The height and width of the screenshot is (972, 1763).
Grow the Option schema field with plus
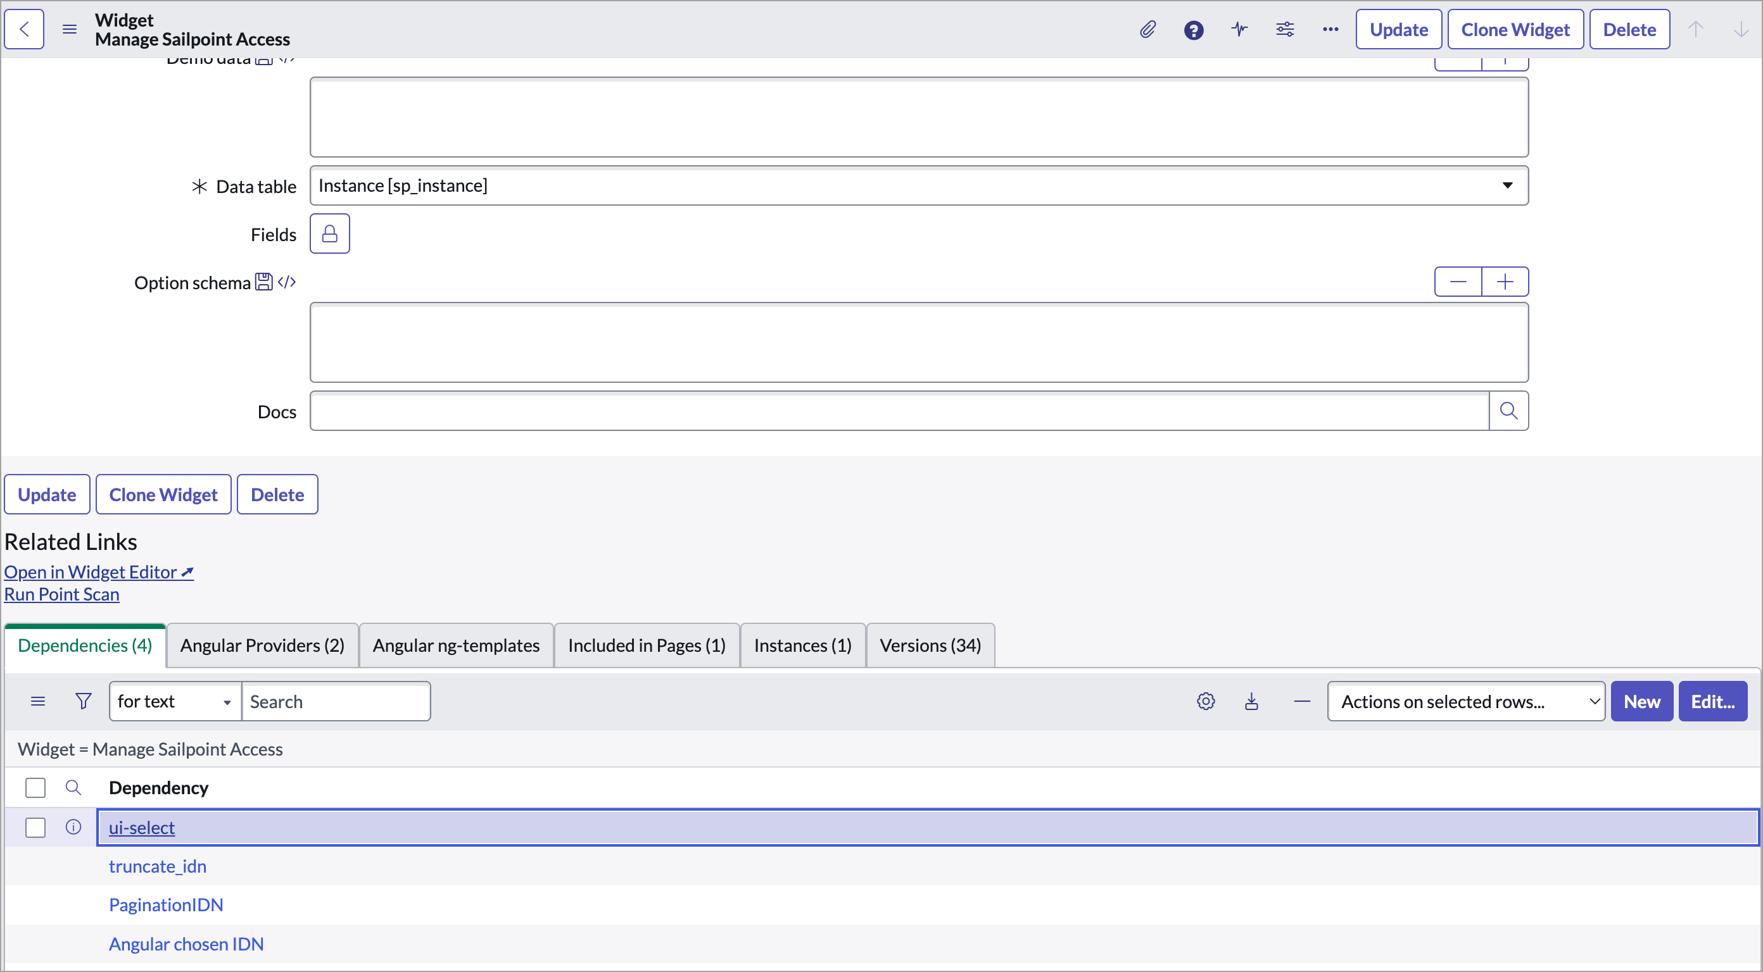point(1505,282)
